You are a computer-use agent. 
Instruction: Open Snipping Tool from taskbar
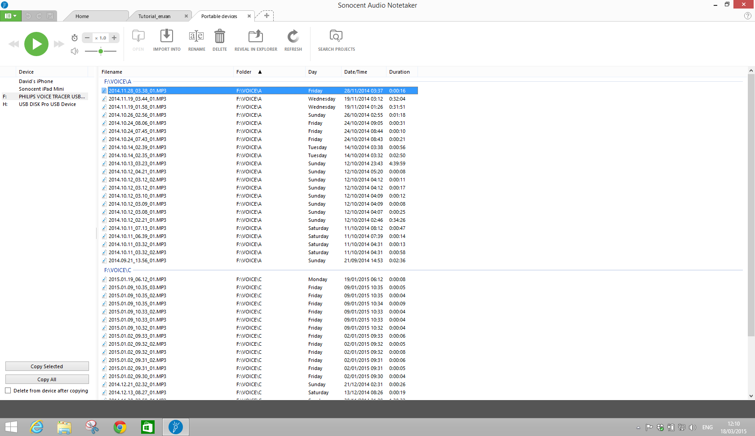click(x=92, y=427)
